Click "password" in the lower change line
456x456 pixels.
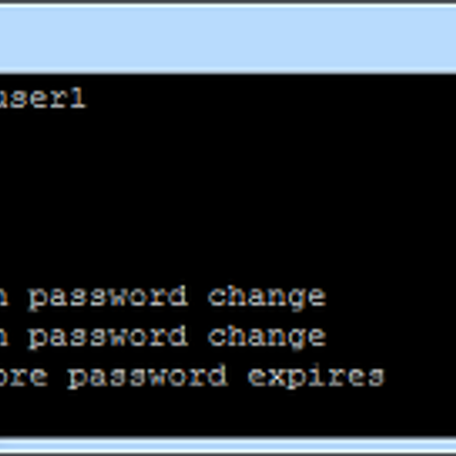(107, 337)
